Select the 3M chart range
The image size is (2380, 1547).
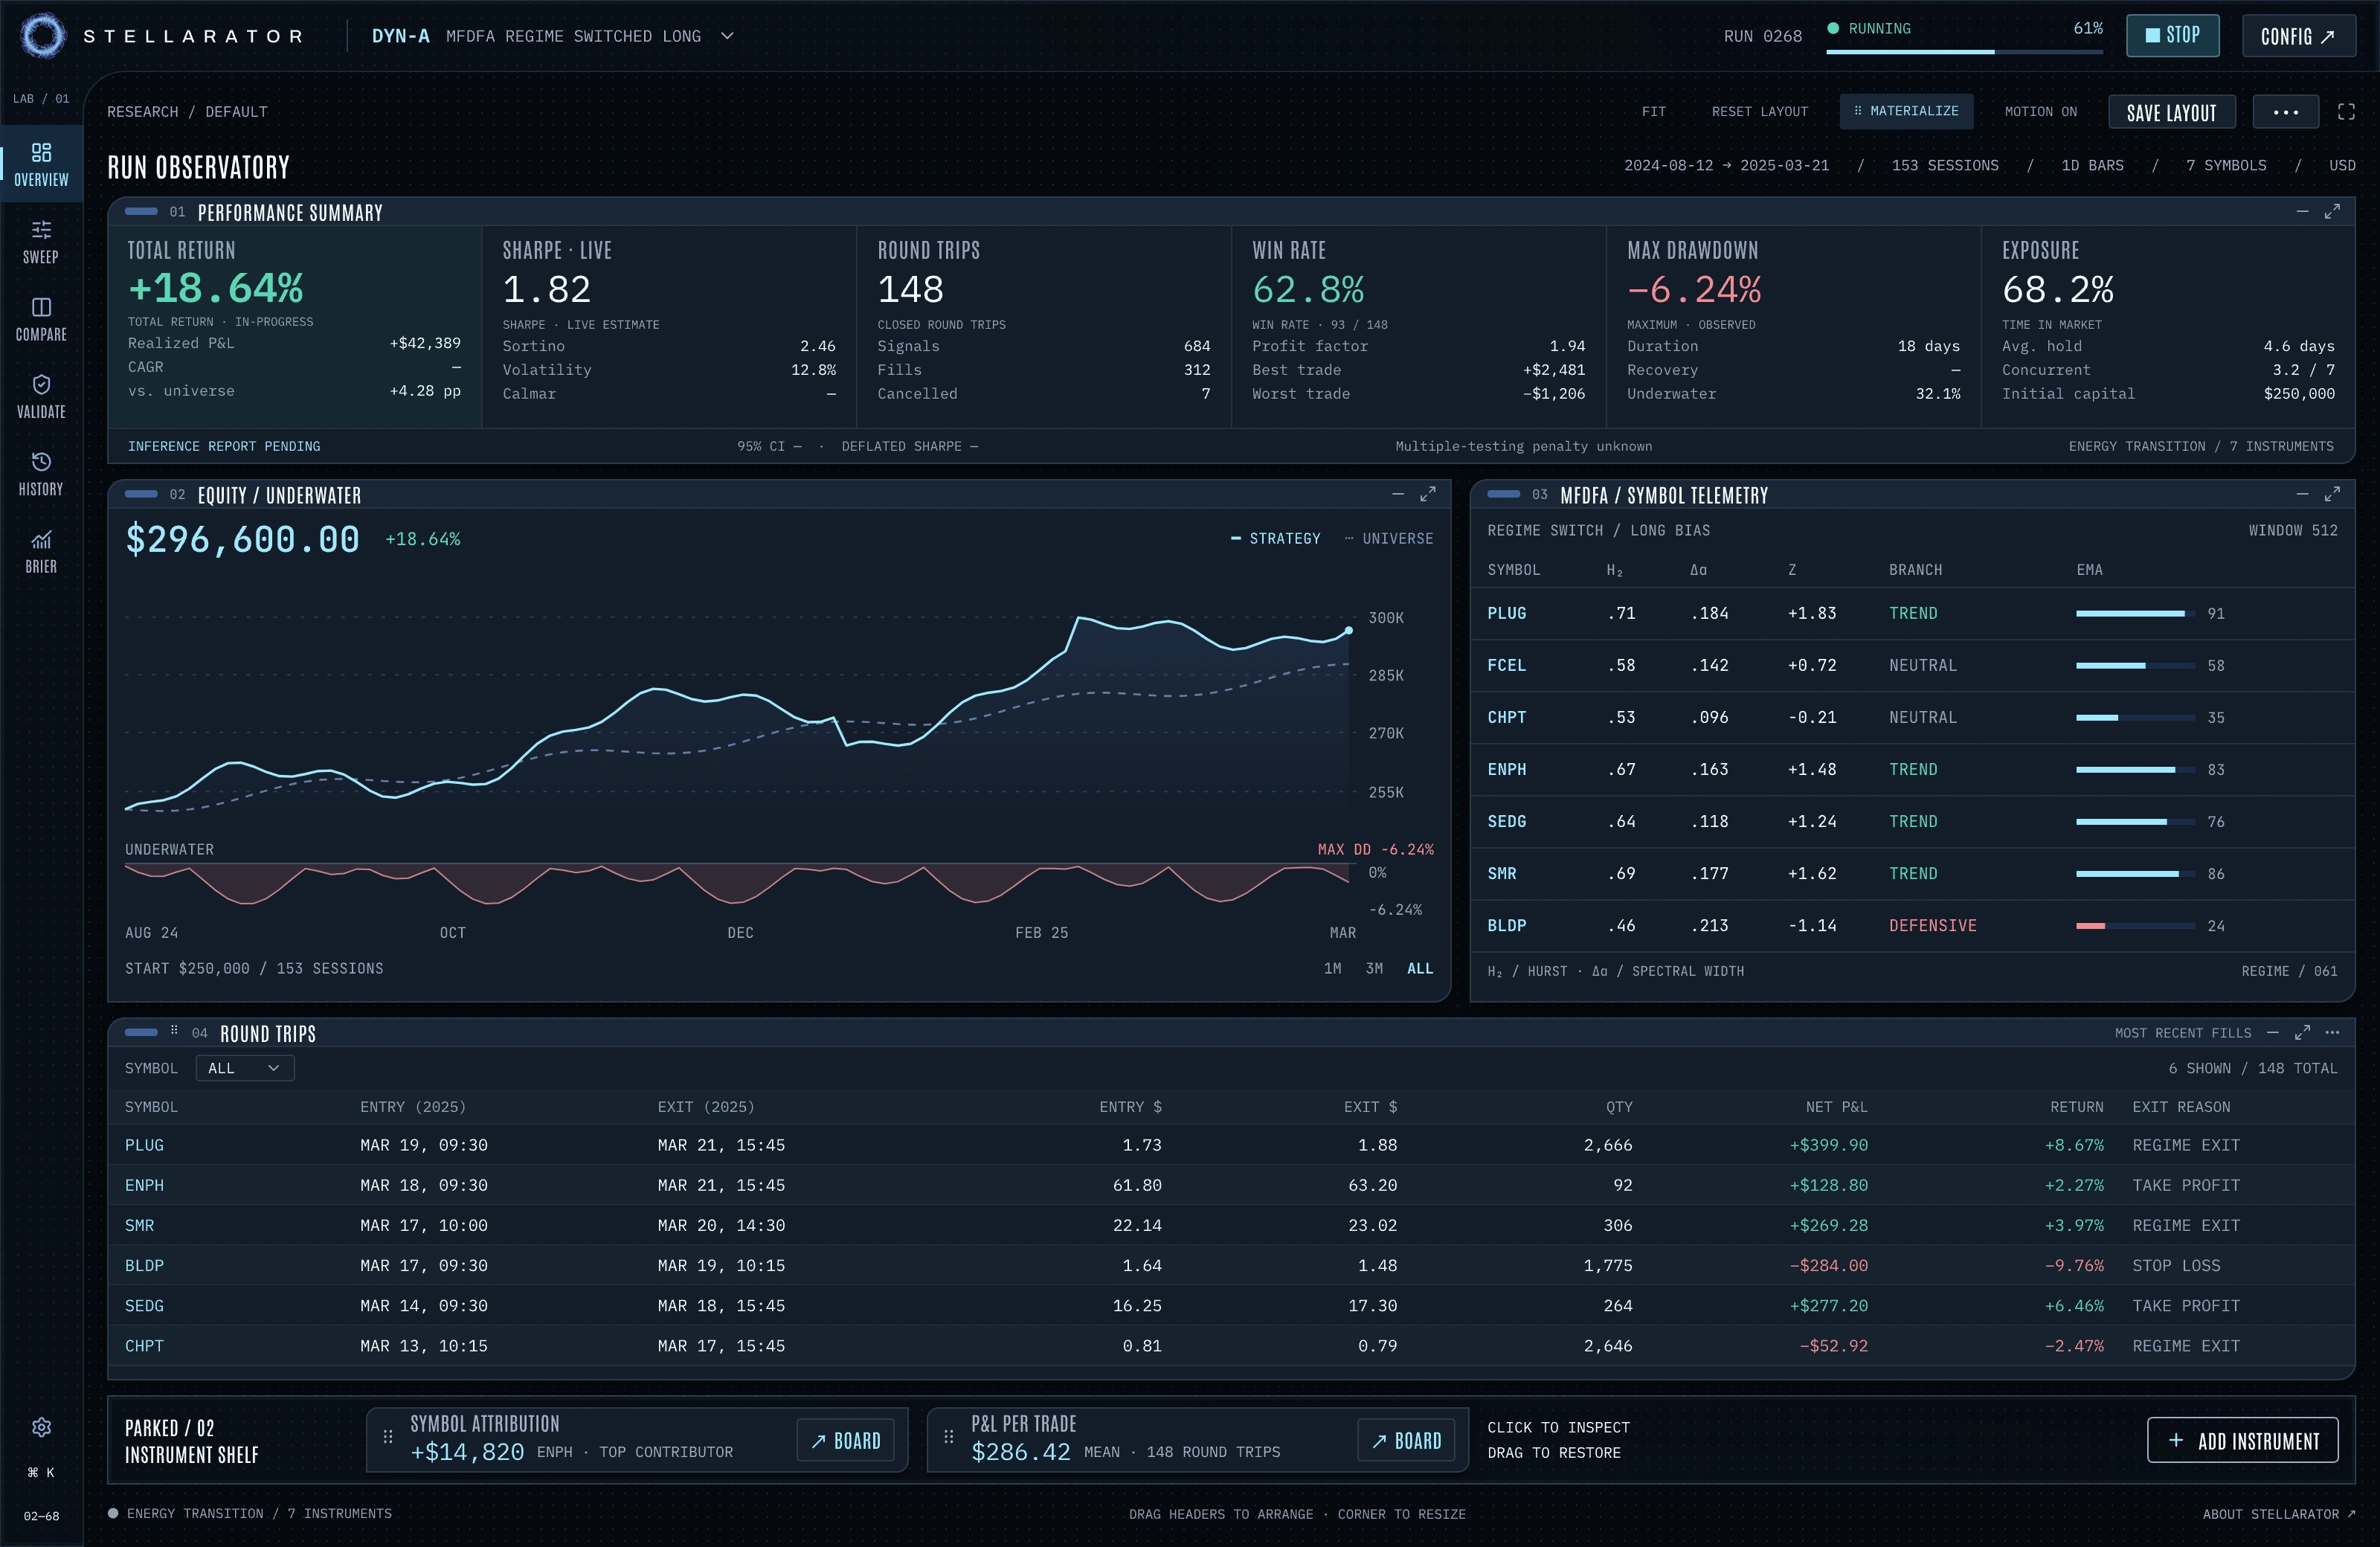1374,968
